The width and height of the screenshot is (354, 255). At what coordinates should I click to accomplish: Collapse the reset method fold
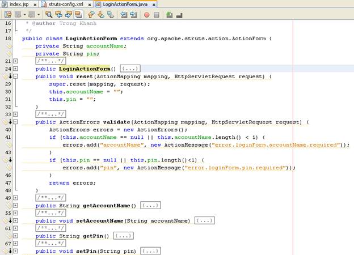coord(15,76)
